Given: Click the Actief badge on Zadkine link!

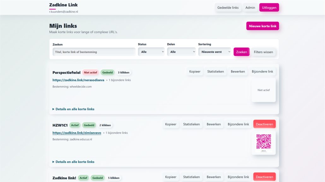Looking at the screenshot, I should pyautogui.click(x=83, y=178).
